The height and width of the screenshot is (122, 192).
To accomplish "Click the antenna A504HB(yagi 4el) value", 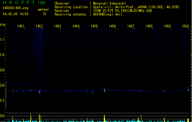I will [x=108, y=14].
